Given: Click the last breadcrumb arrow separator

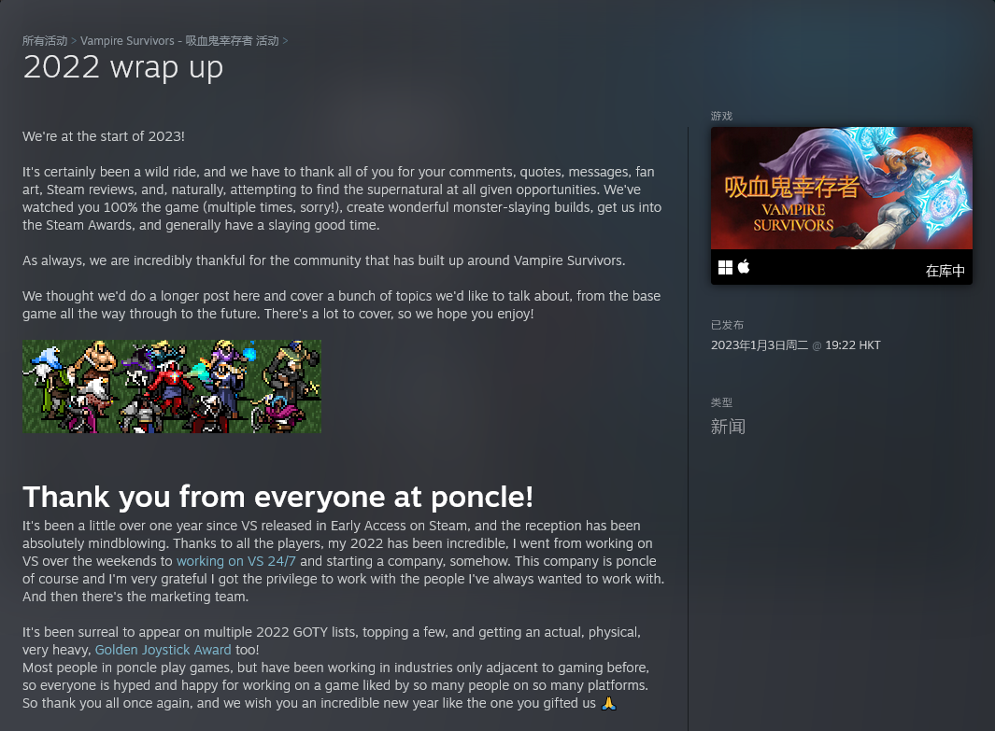Looking at the screenshot, I should click(x=285, y=40).
